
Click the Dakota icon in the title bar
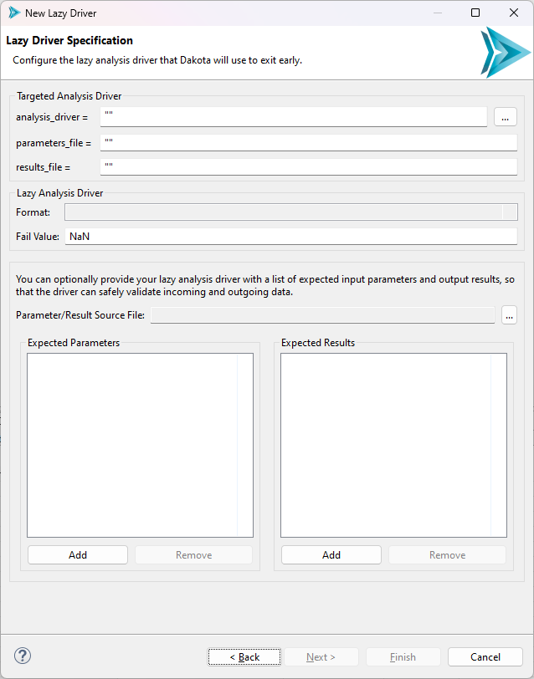[x=14, y=13]
